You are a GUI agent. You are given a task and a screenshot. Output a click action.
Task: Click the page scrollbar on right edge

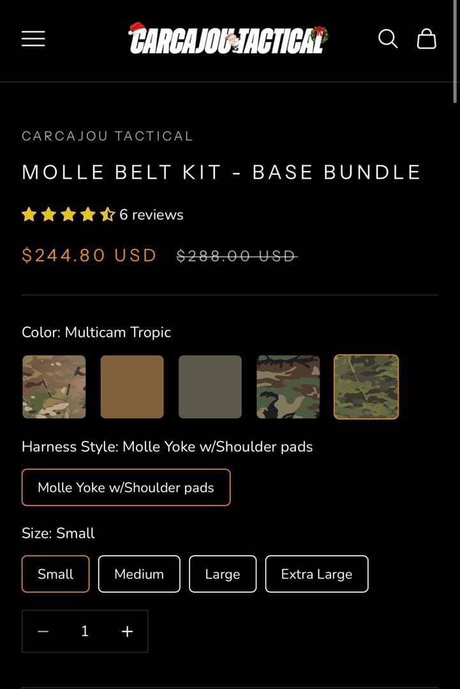(455, 57)
